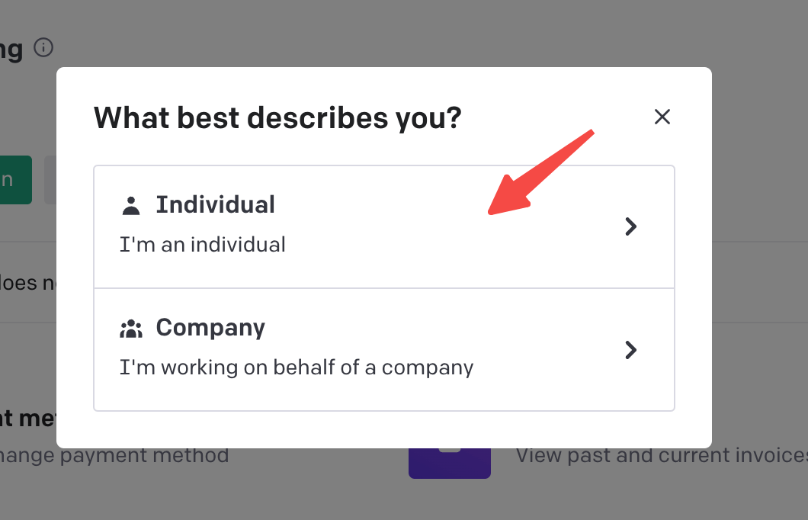Click the dialog title "What best describes you?"

click(277, 118)
